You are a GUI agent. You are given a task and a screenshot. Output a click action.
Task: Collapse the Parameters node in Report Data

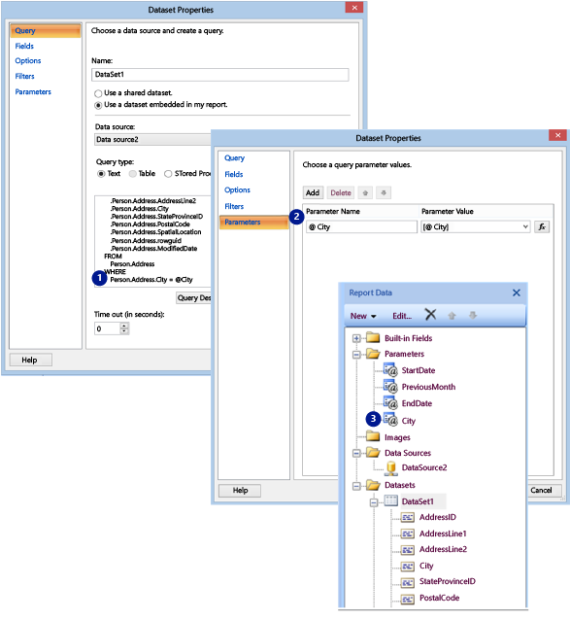click(x=356, y=355)
